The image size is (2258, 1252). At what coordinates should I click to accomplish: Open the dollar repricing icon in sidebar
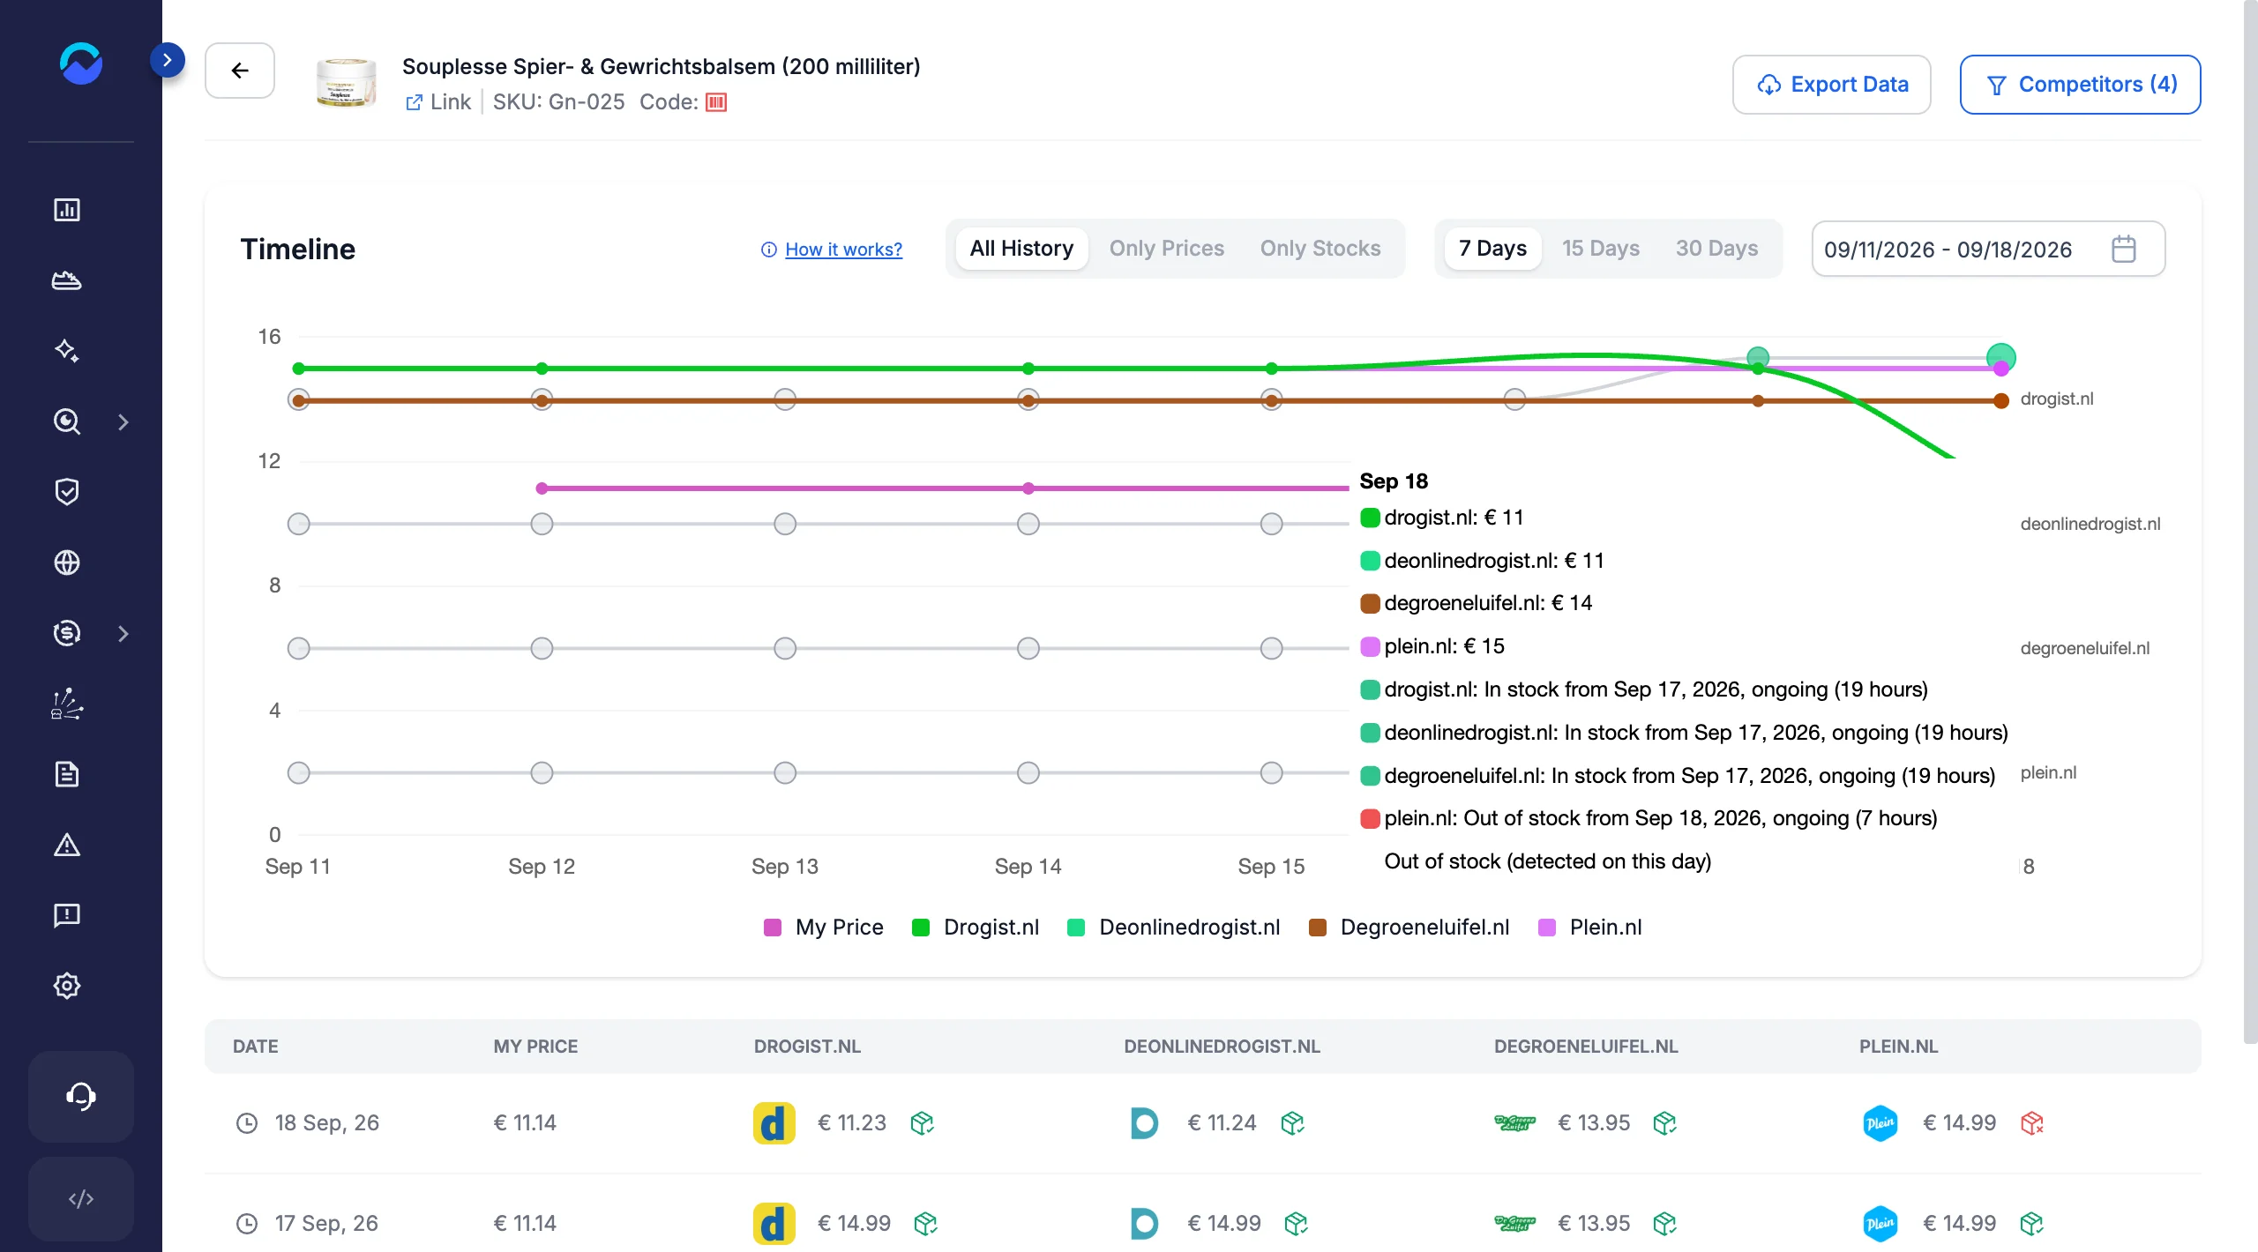pos(67,633)
